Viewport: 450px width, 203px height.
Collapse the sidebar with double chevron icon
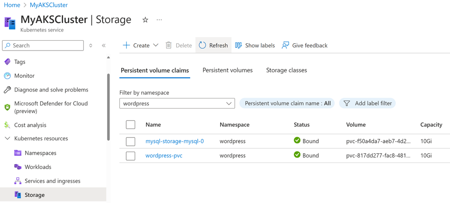point(104,46)
